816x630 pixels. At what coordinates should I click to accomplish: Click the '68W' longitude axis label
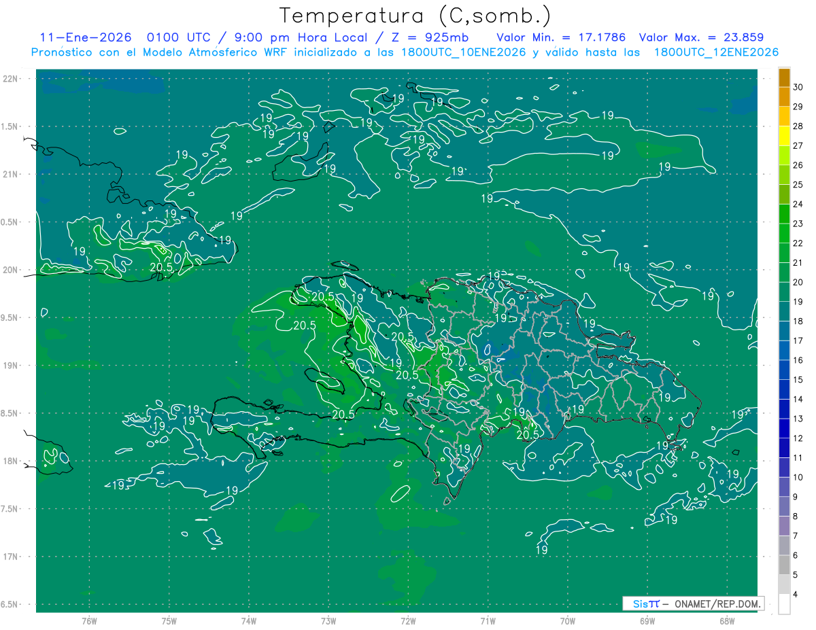point(727,620)
